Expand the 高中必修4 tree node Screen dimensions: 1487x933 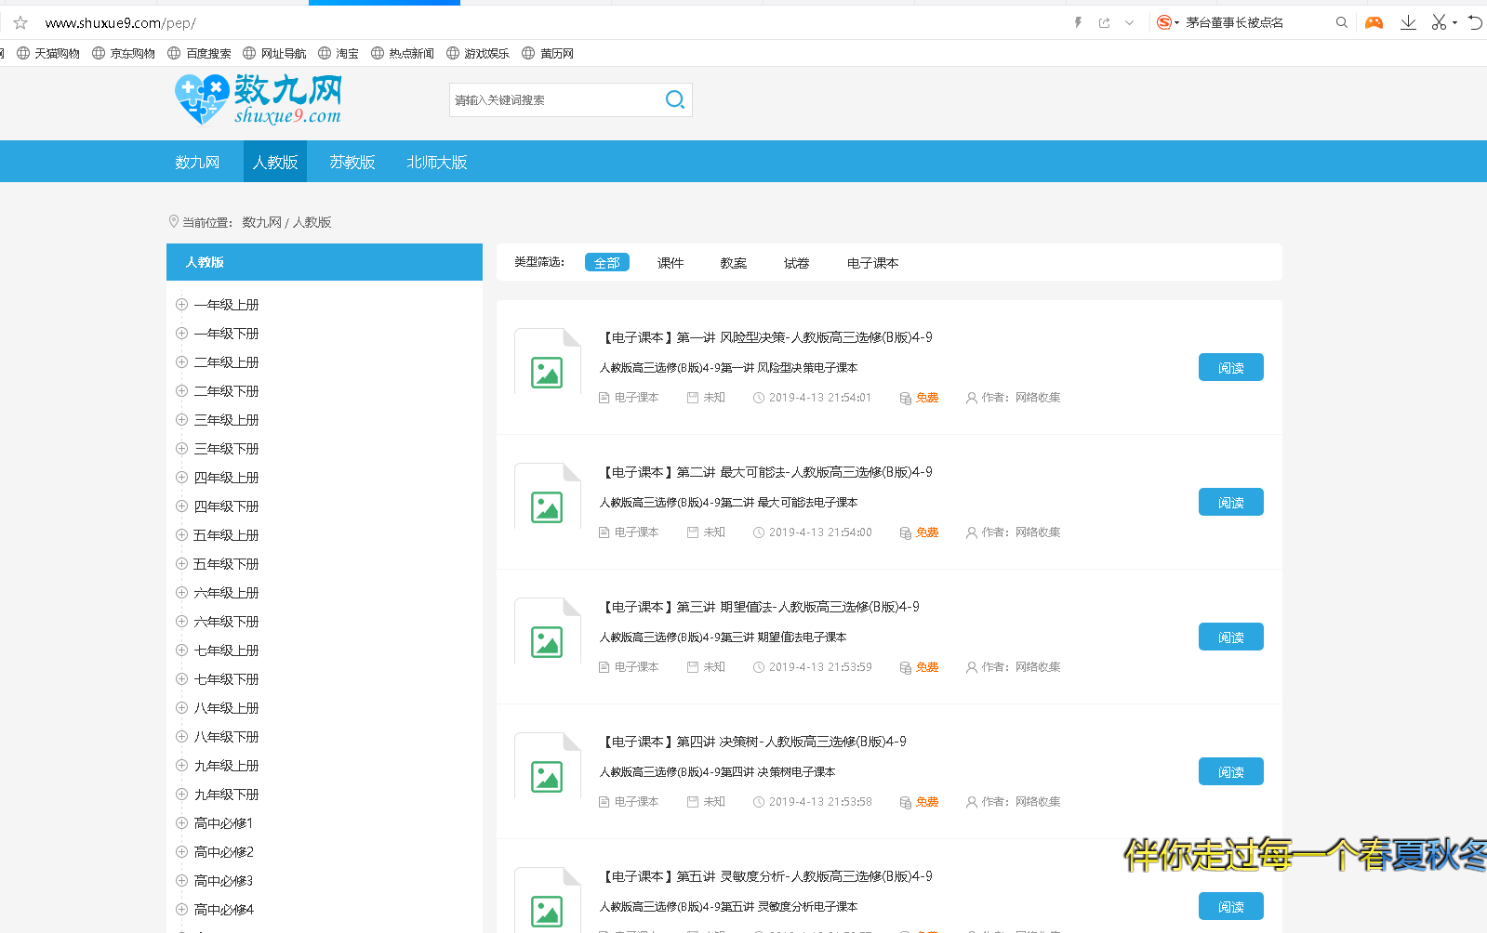tap(182, 909)
